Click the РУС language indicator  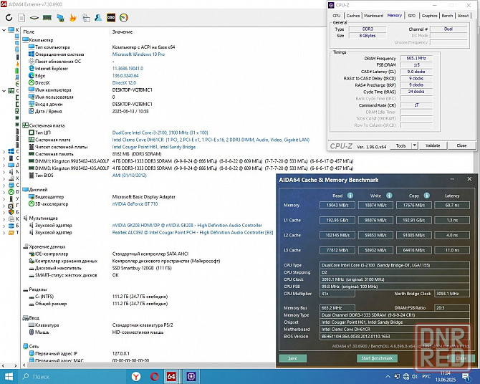coord(426,376)
